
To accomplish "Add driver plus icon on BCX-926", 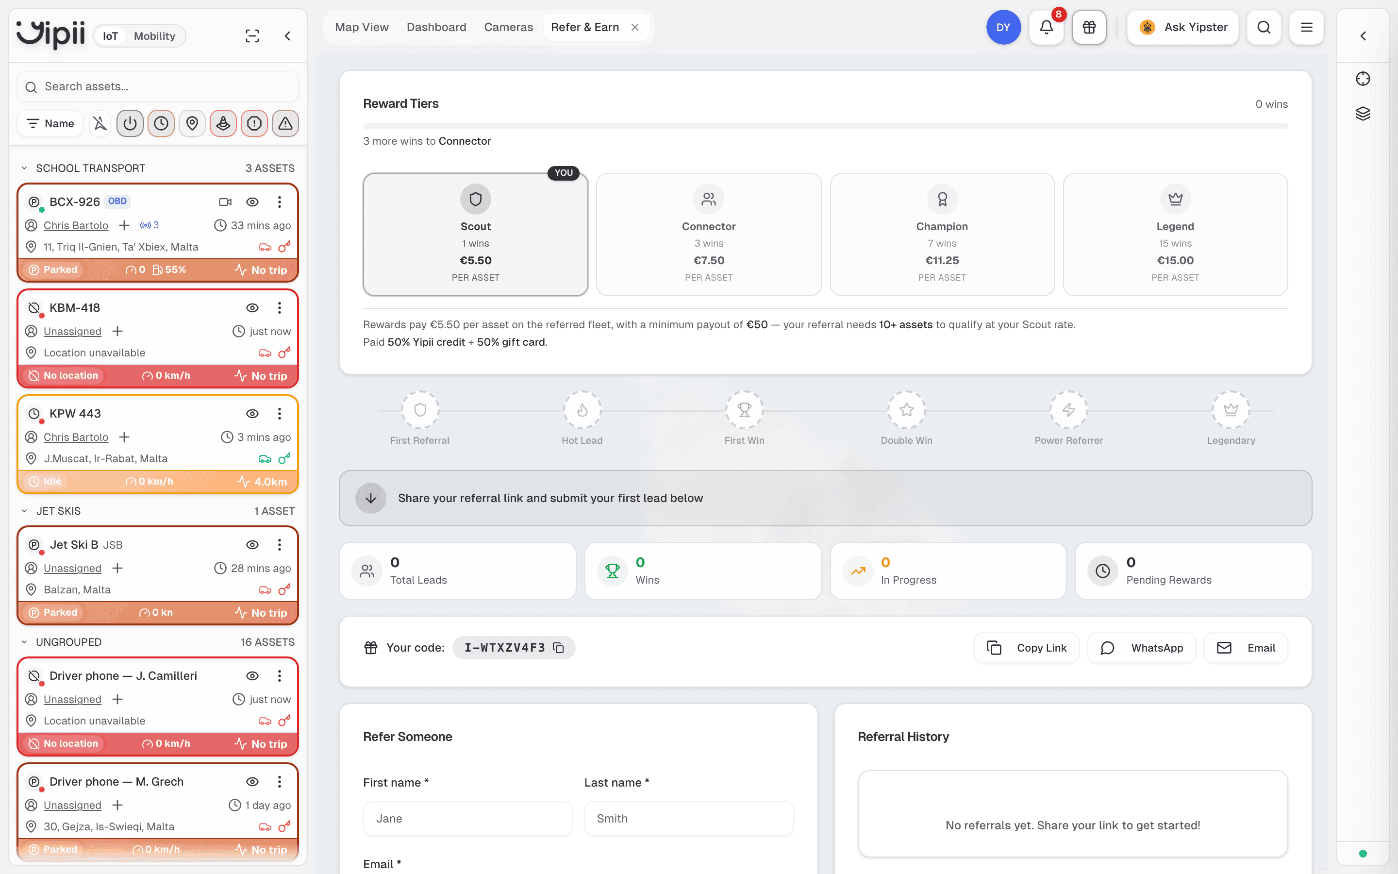I will tap(124, 225).
